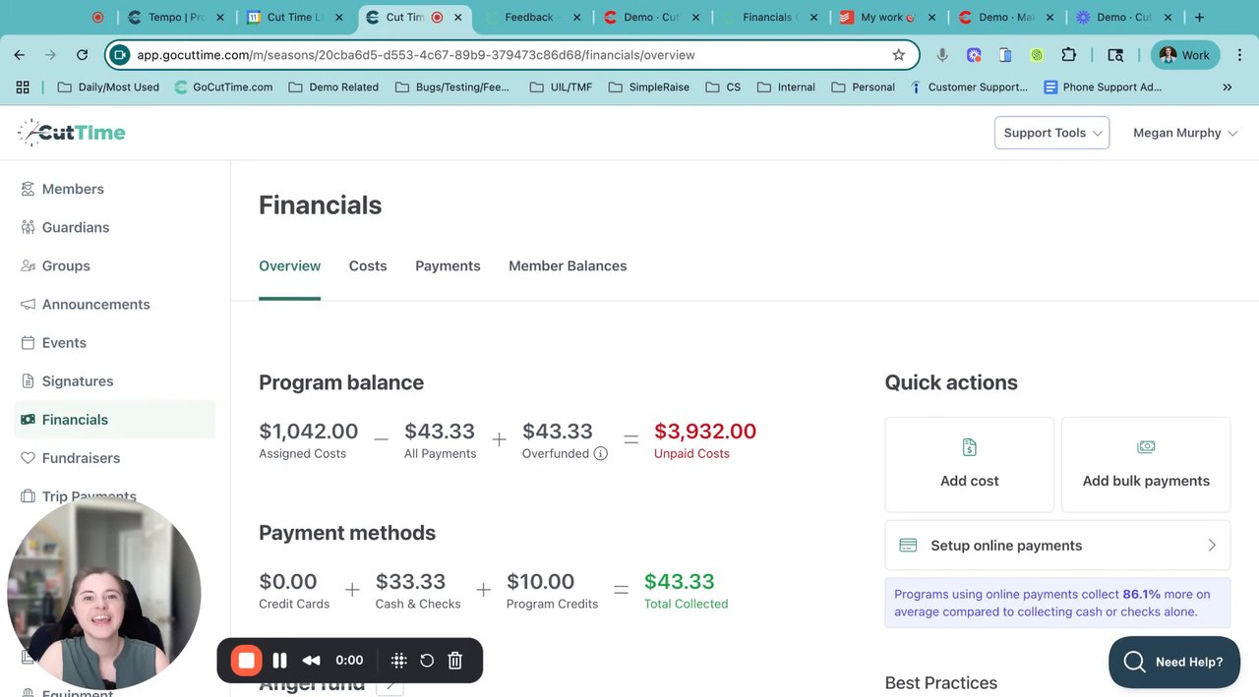
Task: Click the Add bulk payments button
Action: click(1146, 464)
